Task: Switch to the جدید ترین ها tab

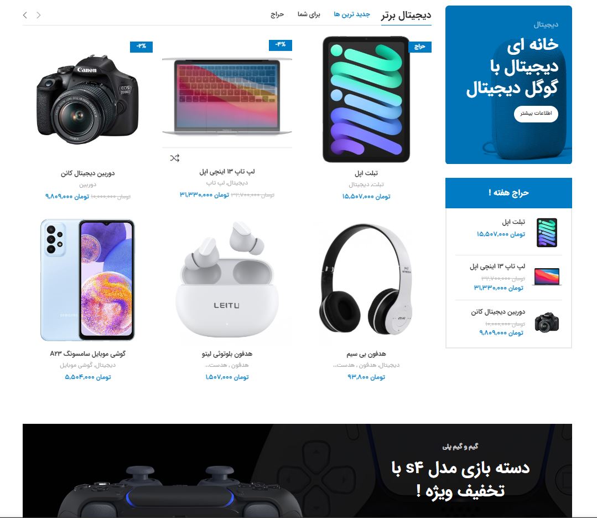Action: [x=352, y=14]
